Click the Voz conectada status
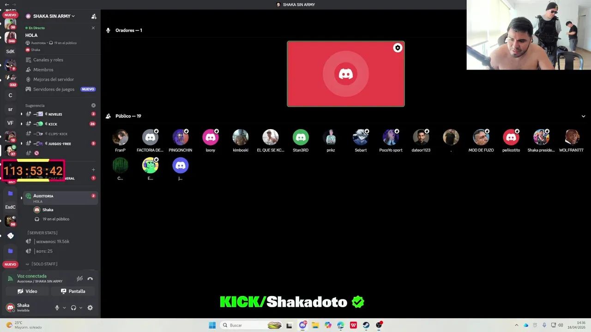 coord(32,276)
